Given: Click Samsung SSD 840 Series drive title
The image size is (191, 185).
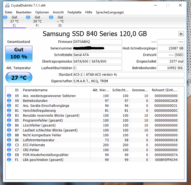Looking at the screenshot, I should pyautogui.click(x=95, y=34).
